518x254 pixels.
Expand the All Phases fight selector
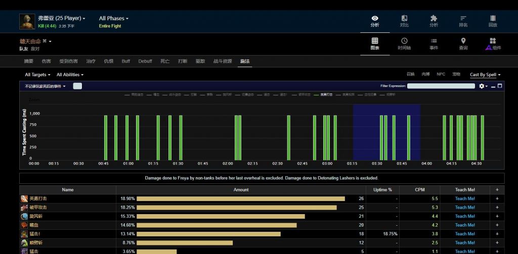(x=113, y=19)
